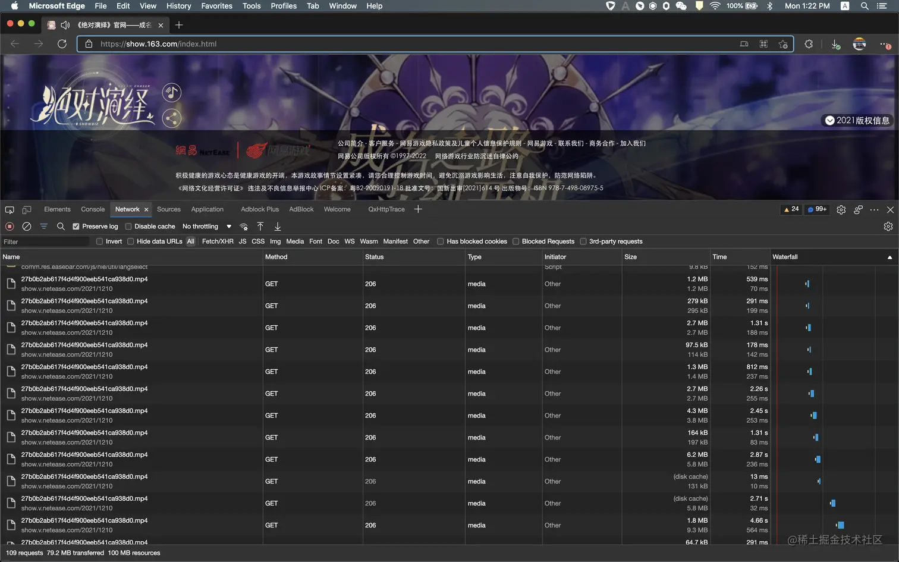This screenshot has height=562, width=899.
Task: Open the 联系我们 footer link
Action: [x=571, y=143]
